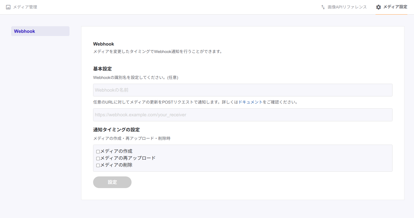This screenshot has width=414, height=218.
Task: Open the 画像APIリファレンス link
Action: click(347, 7)
